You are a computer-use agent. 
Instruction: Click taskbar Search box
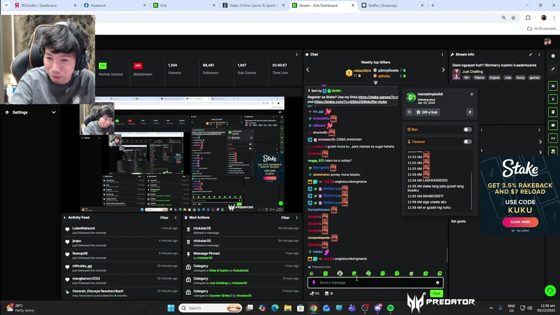coord(211,308)
